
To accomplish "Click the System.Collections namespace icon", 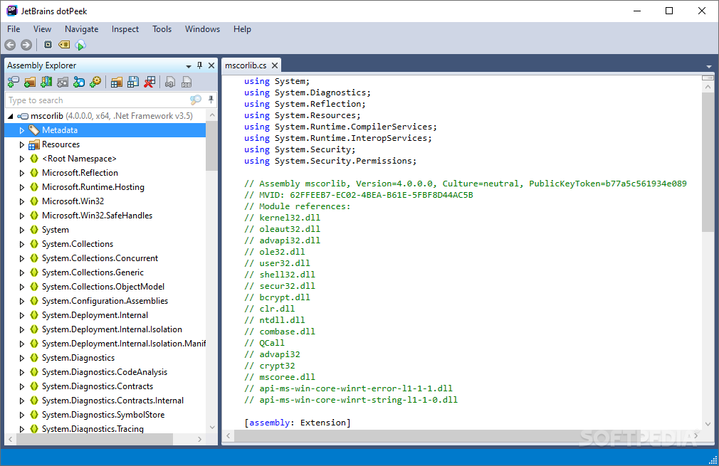I will click(x=34, y=244).
